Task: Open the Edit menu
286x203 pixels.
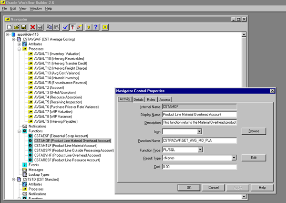Action: (x=13, y=9)
